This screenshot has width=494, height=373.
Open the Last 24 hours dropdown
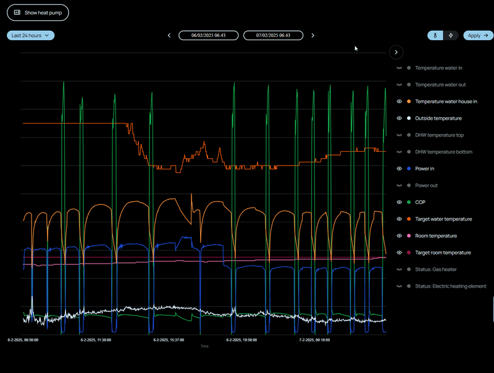coord(30,35)
